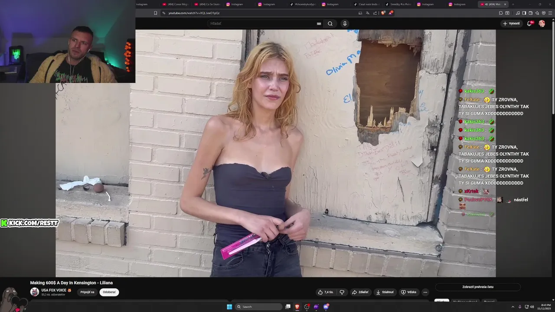
Task: Open the Brave VPN shield icon
Action: (544, 13)
